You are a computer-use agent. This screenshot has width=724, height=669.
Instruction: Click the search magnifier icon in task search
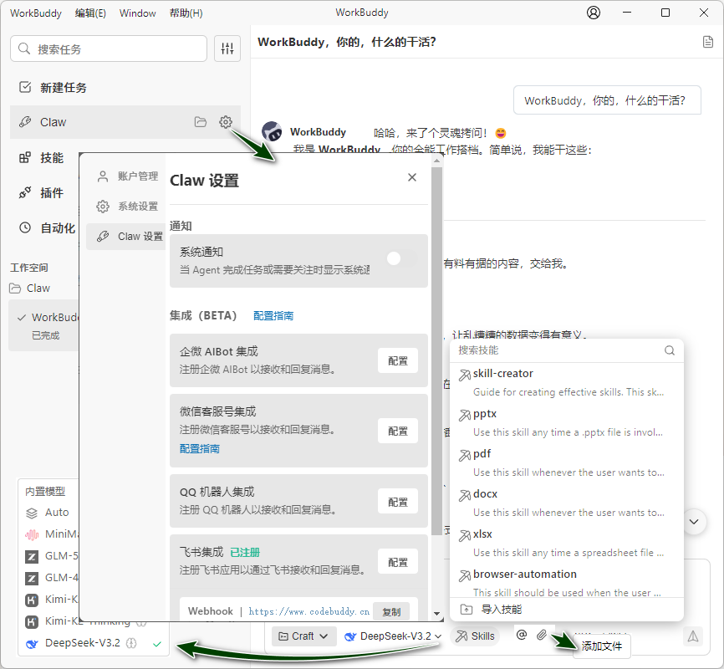(24, 49)
